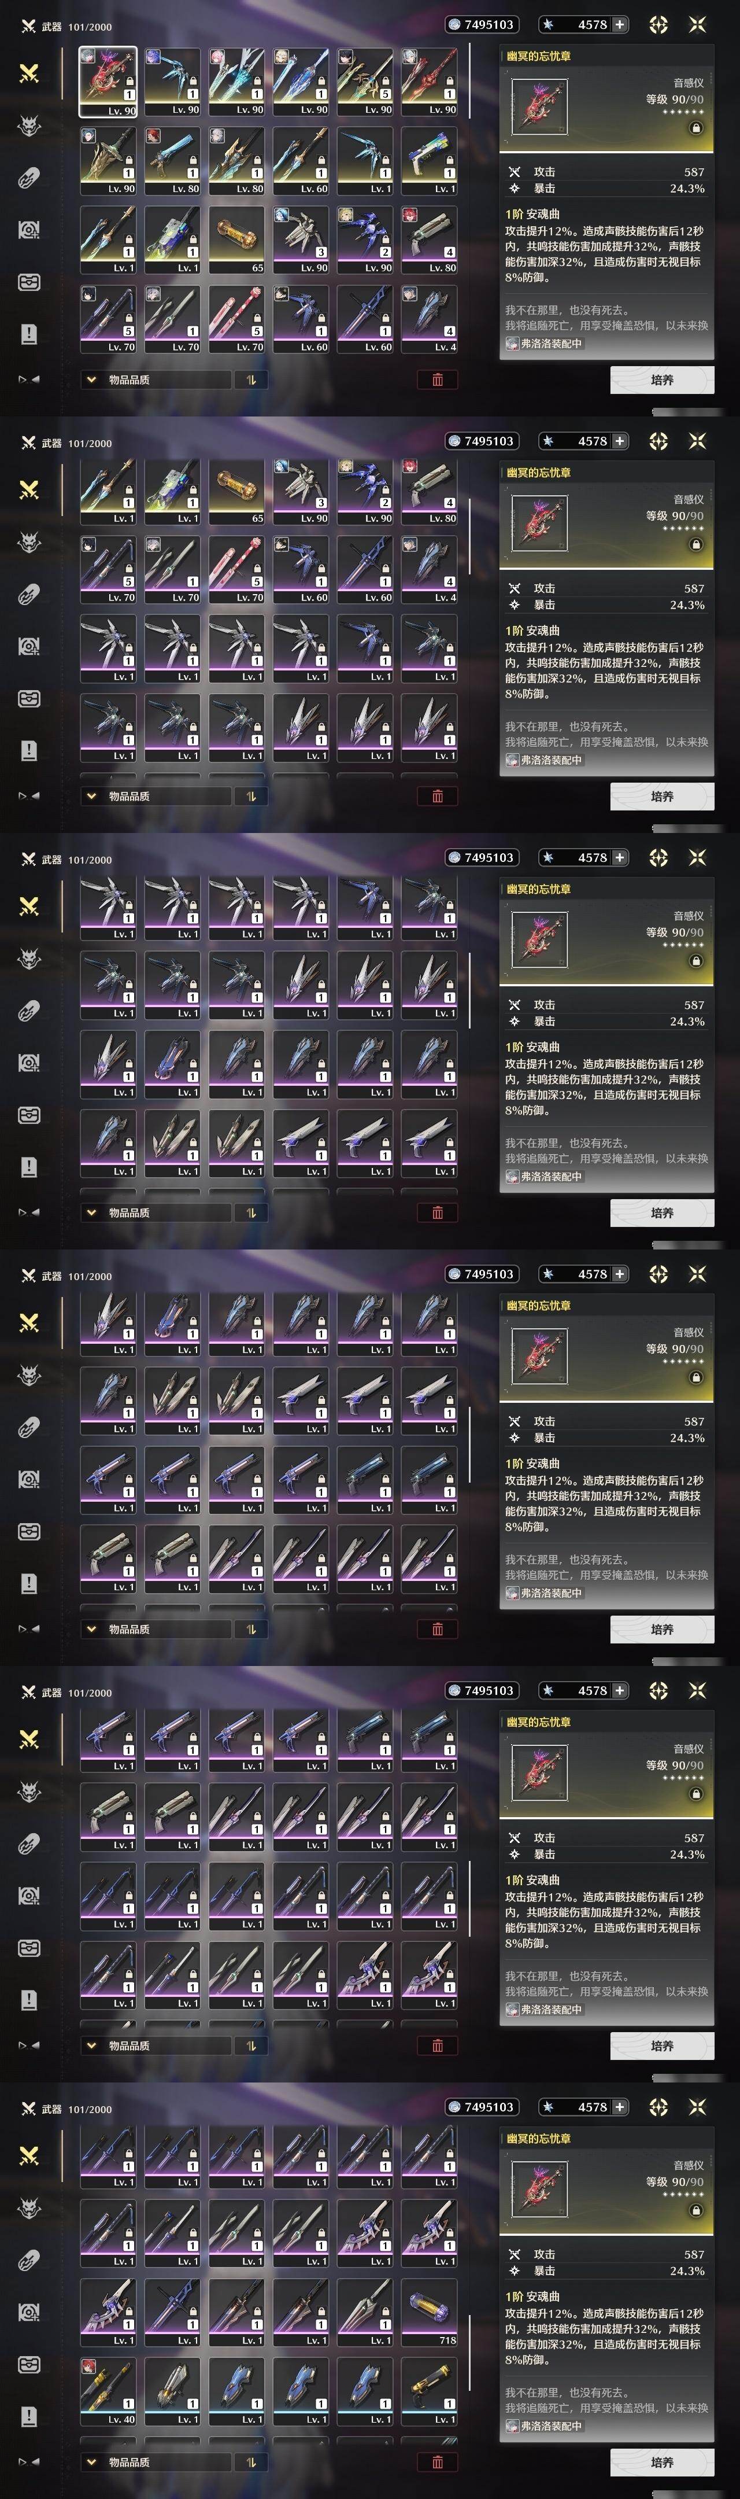This screenshot has height=2499, width=740.
Task: Open the topmost 物品品质 sort dropdown
Action: coord(156,379)
